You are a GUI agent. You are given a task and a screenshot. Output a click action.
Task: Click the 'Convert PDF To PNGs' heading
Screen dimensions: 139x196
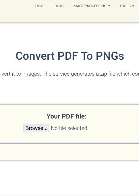(70, 56)
